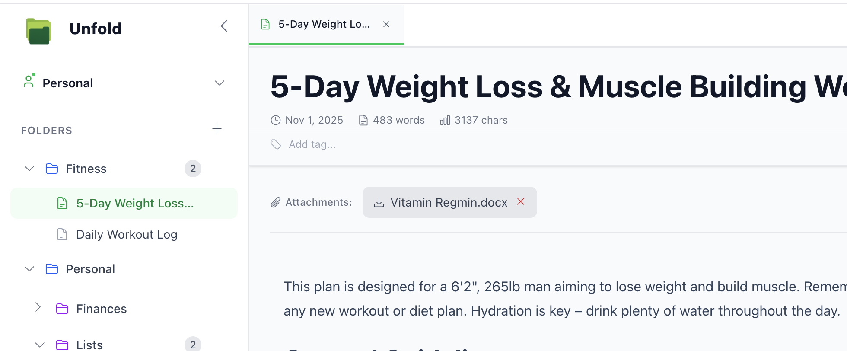Collapse the Personal folder tree

coord(29,269)
